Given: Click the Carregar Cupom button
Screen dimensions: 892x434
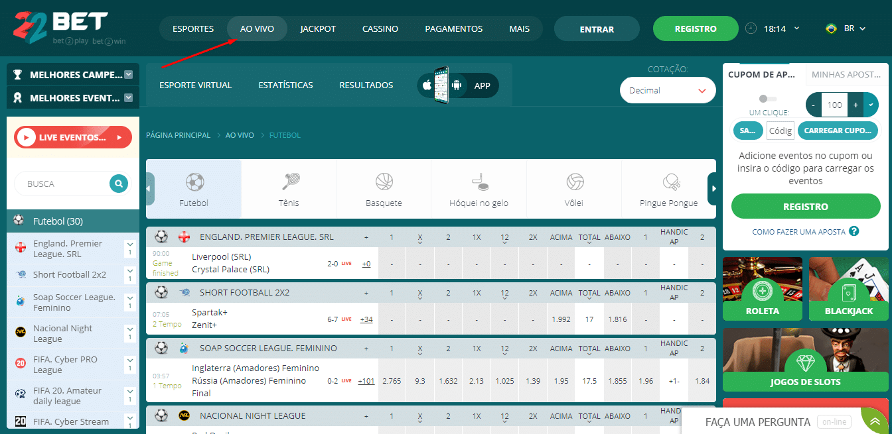Looking at the screenshot, I should [x=836, y=131].
